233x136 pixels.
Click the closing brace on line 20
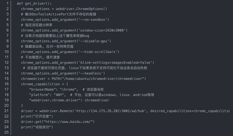22,105
